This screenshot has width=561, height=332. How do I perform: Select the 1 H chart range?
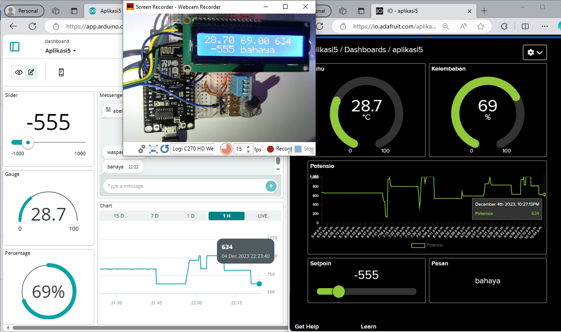pyautogui.click(x=227, y=216)
